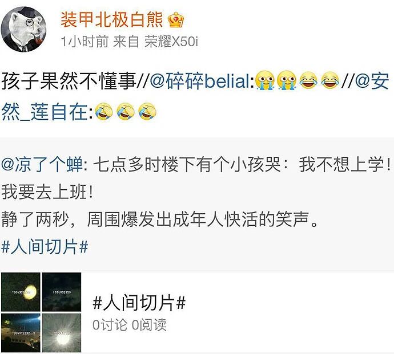394x354 pixels.
Task: Open the #人间切片# topic card title
Action: (139, 303)
